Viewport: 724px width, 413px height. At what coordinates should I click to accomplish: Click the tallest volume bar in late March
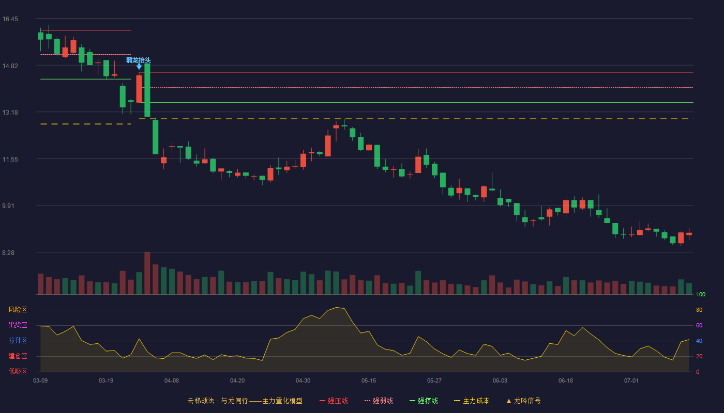(x=147, y=273)
